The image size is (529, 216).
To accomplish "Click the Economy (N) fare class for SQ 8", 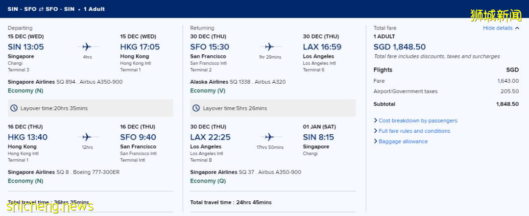I will tap(25, 181).
